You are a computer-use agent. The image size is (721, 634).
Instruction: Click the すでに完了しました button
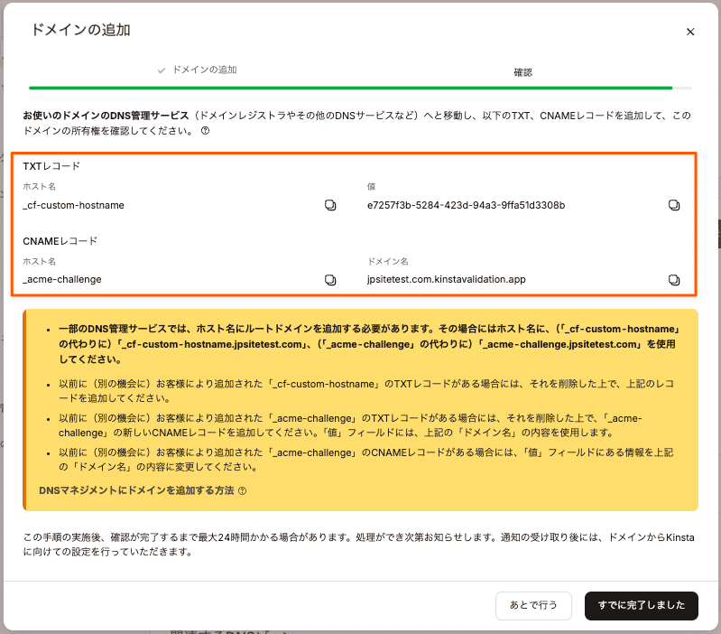click(642, 605)
